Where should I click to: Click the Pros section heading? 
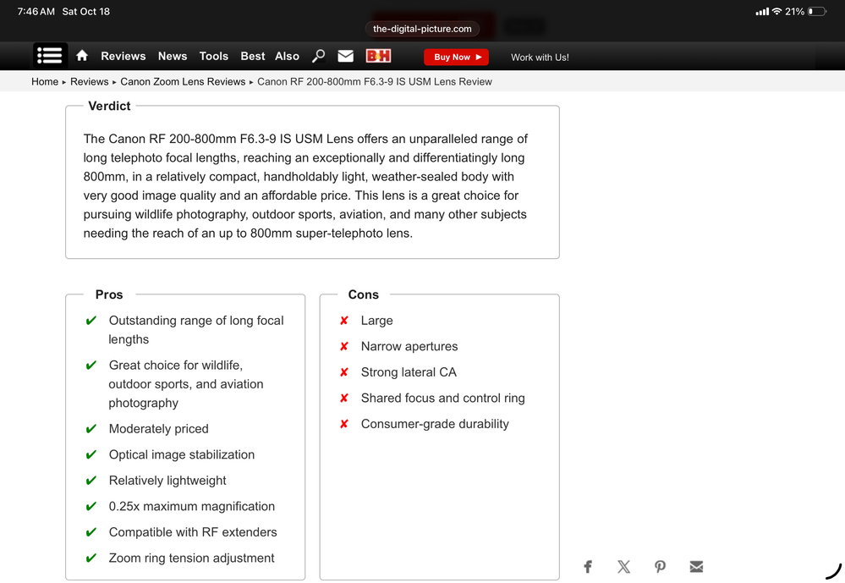(109, 294)
